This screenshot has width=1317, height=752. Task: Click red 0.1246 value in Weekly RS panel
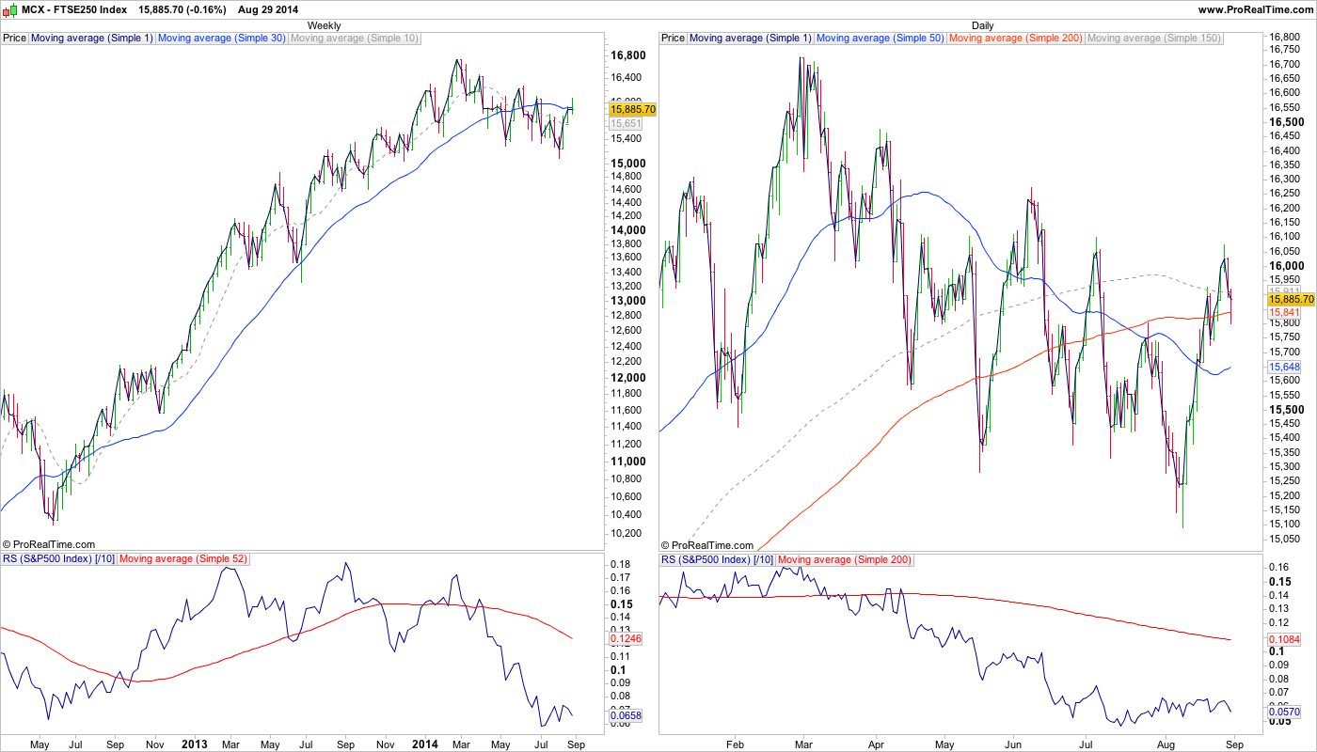(x=626, y=638)
